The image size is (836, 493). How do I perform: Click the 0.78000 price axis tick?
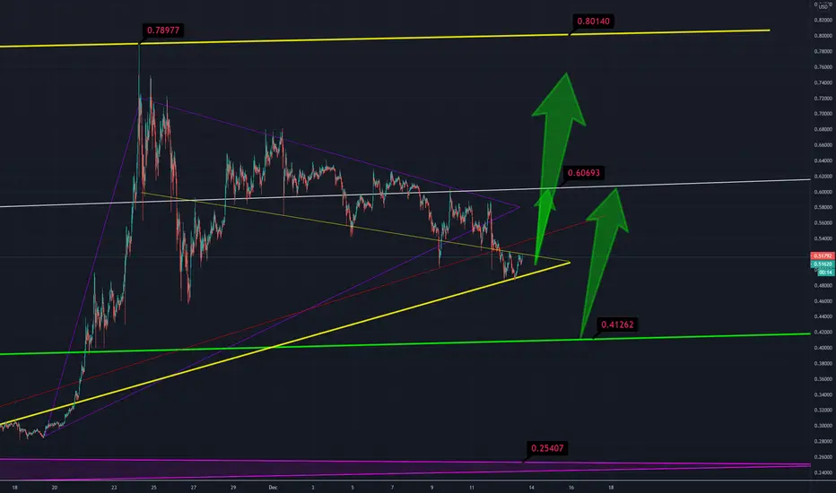point(823,52)
